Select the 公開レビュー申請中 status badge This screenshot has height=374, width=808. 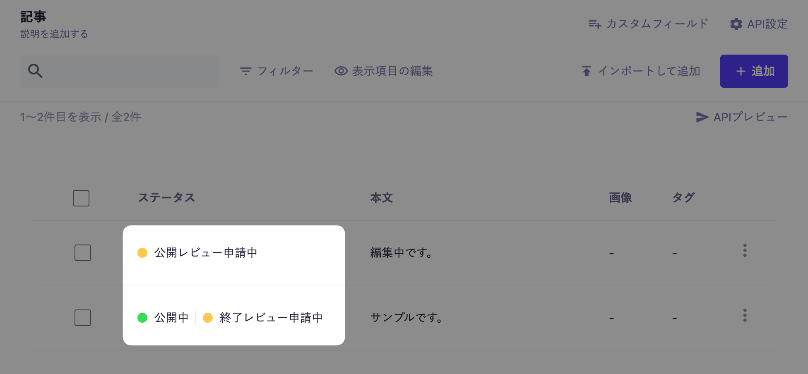(x=198, y=252)
